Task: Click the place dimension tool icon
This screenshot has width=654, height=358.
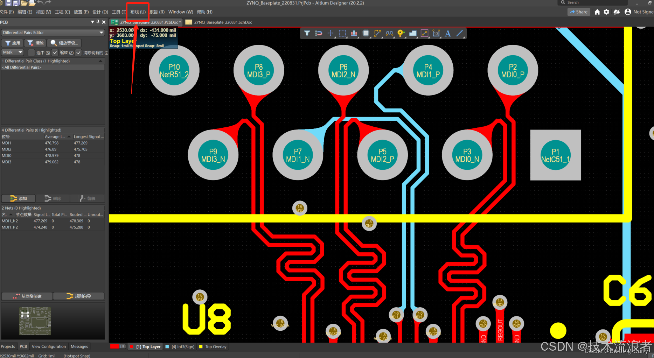Action: pos(436,33)
